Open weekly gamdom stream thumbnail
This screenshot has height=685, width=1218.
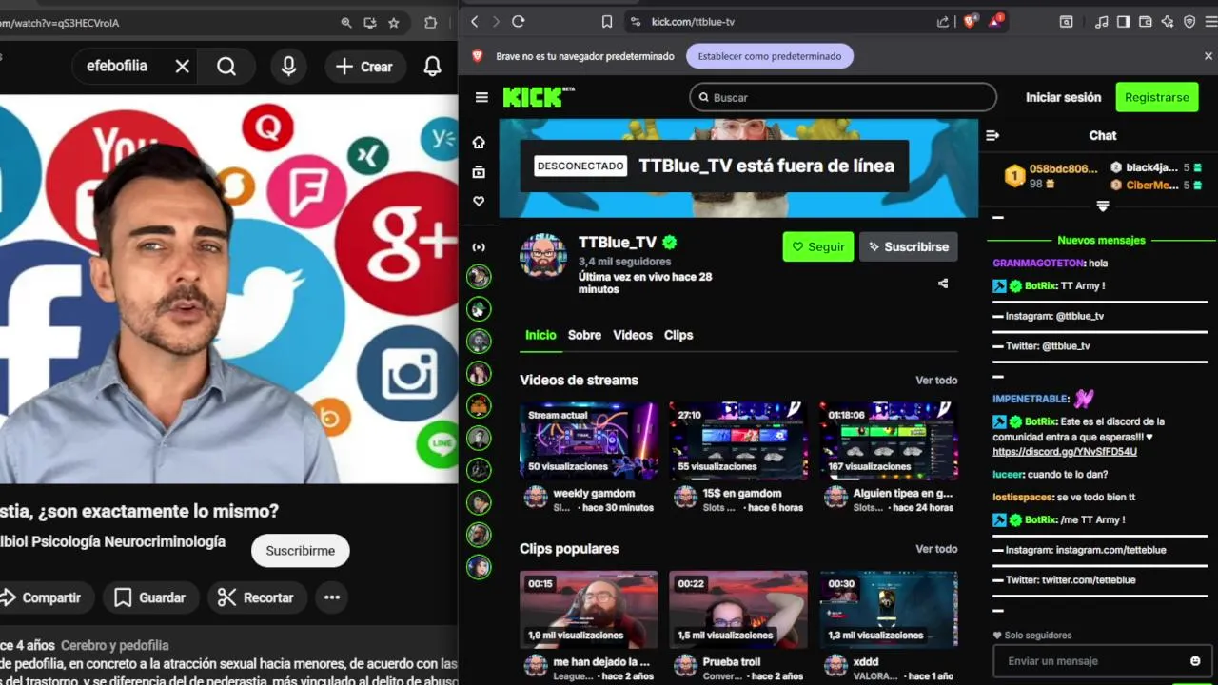(x=588, y=440)
